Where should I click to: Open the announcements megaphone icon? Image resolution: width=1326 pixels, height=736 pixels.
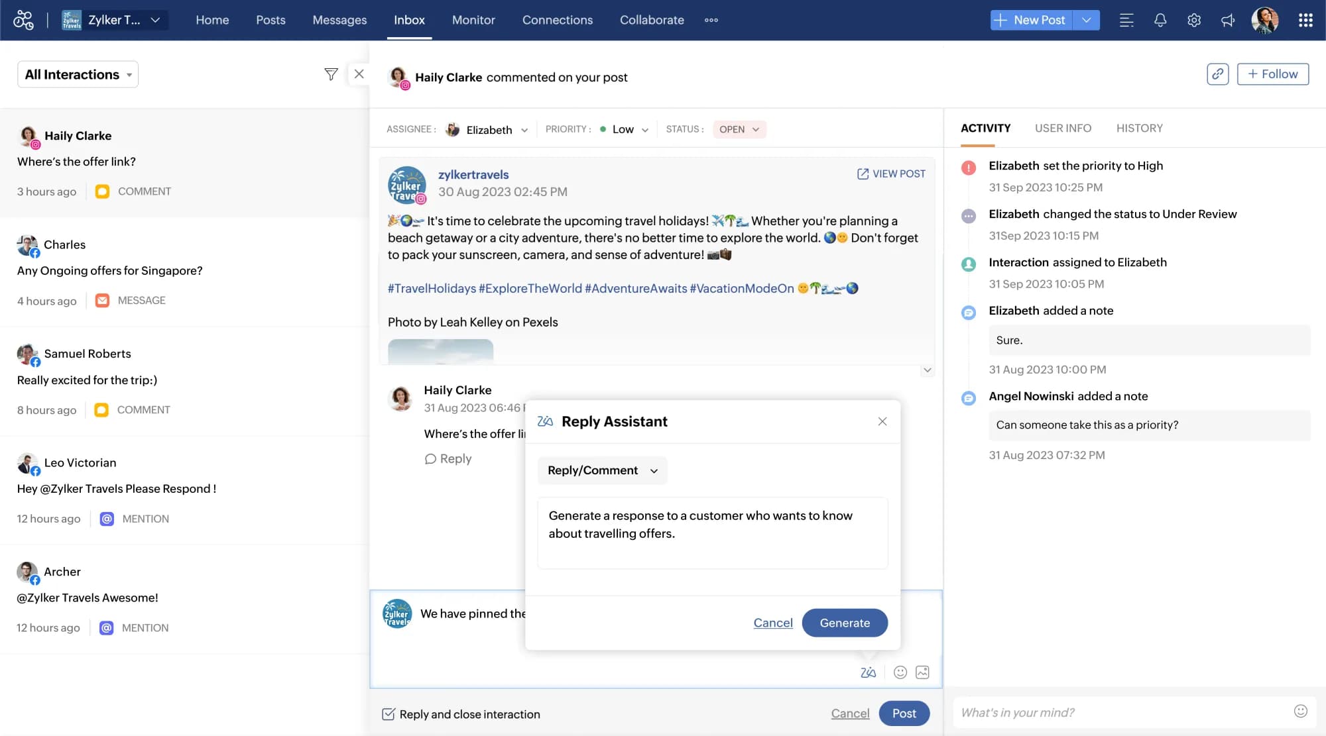pos(1228,20)
